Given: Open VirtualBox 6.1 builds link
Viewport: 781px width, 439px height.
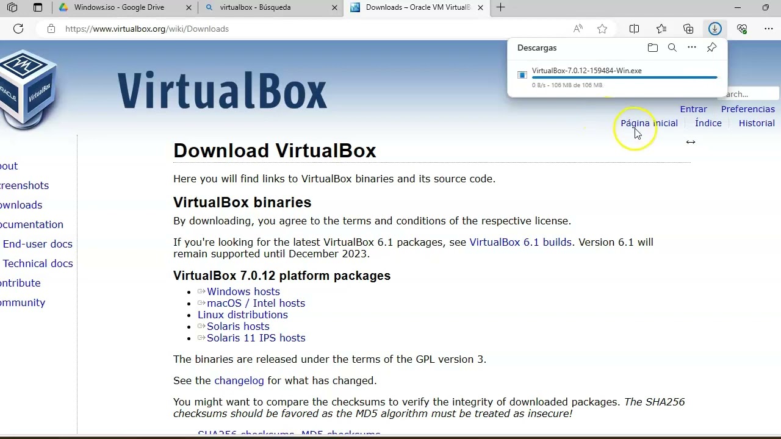Looking at the screenshot, I should pyautogui.click(x=520, y=242).
